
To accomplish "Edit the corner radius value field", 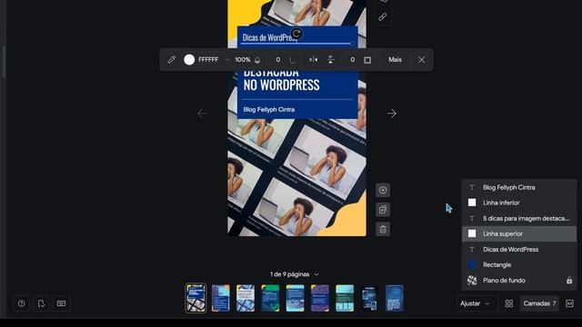I will [278, 60].
